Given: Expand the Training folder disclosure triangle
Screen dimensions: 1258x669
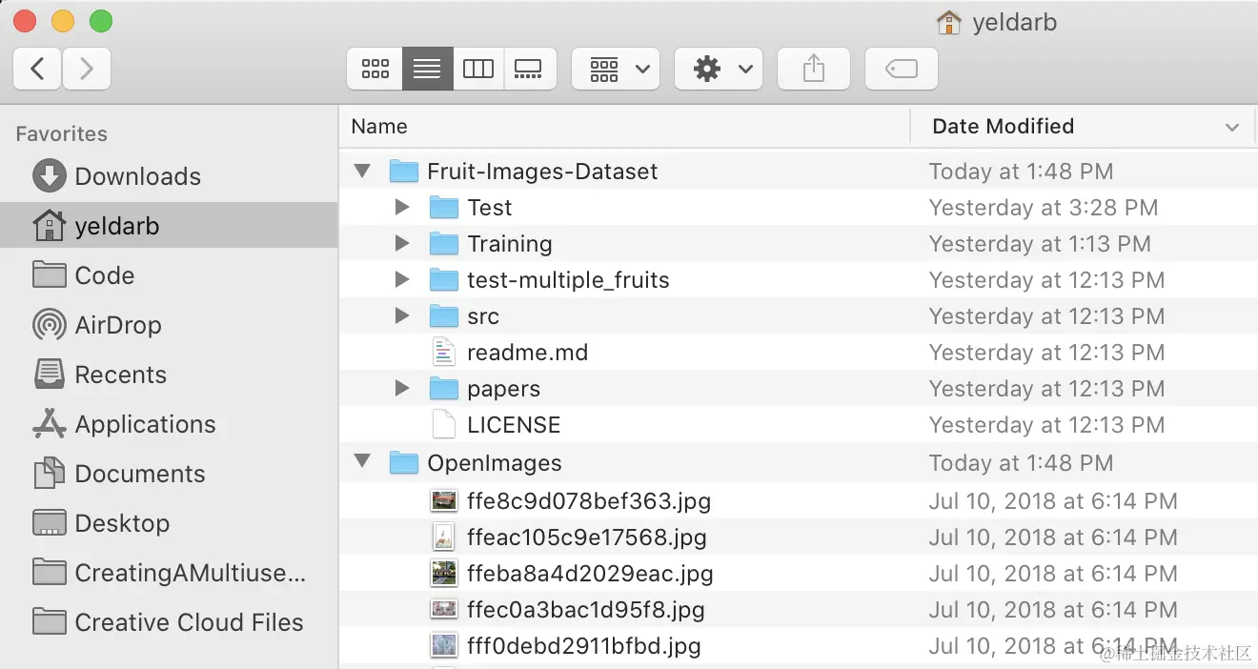Looking at the screenshot, I should (401, 243).
